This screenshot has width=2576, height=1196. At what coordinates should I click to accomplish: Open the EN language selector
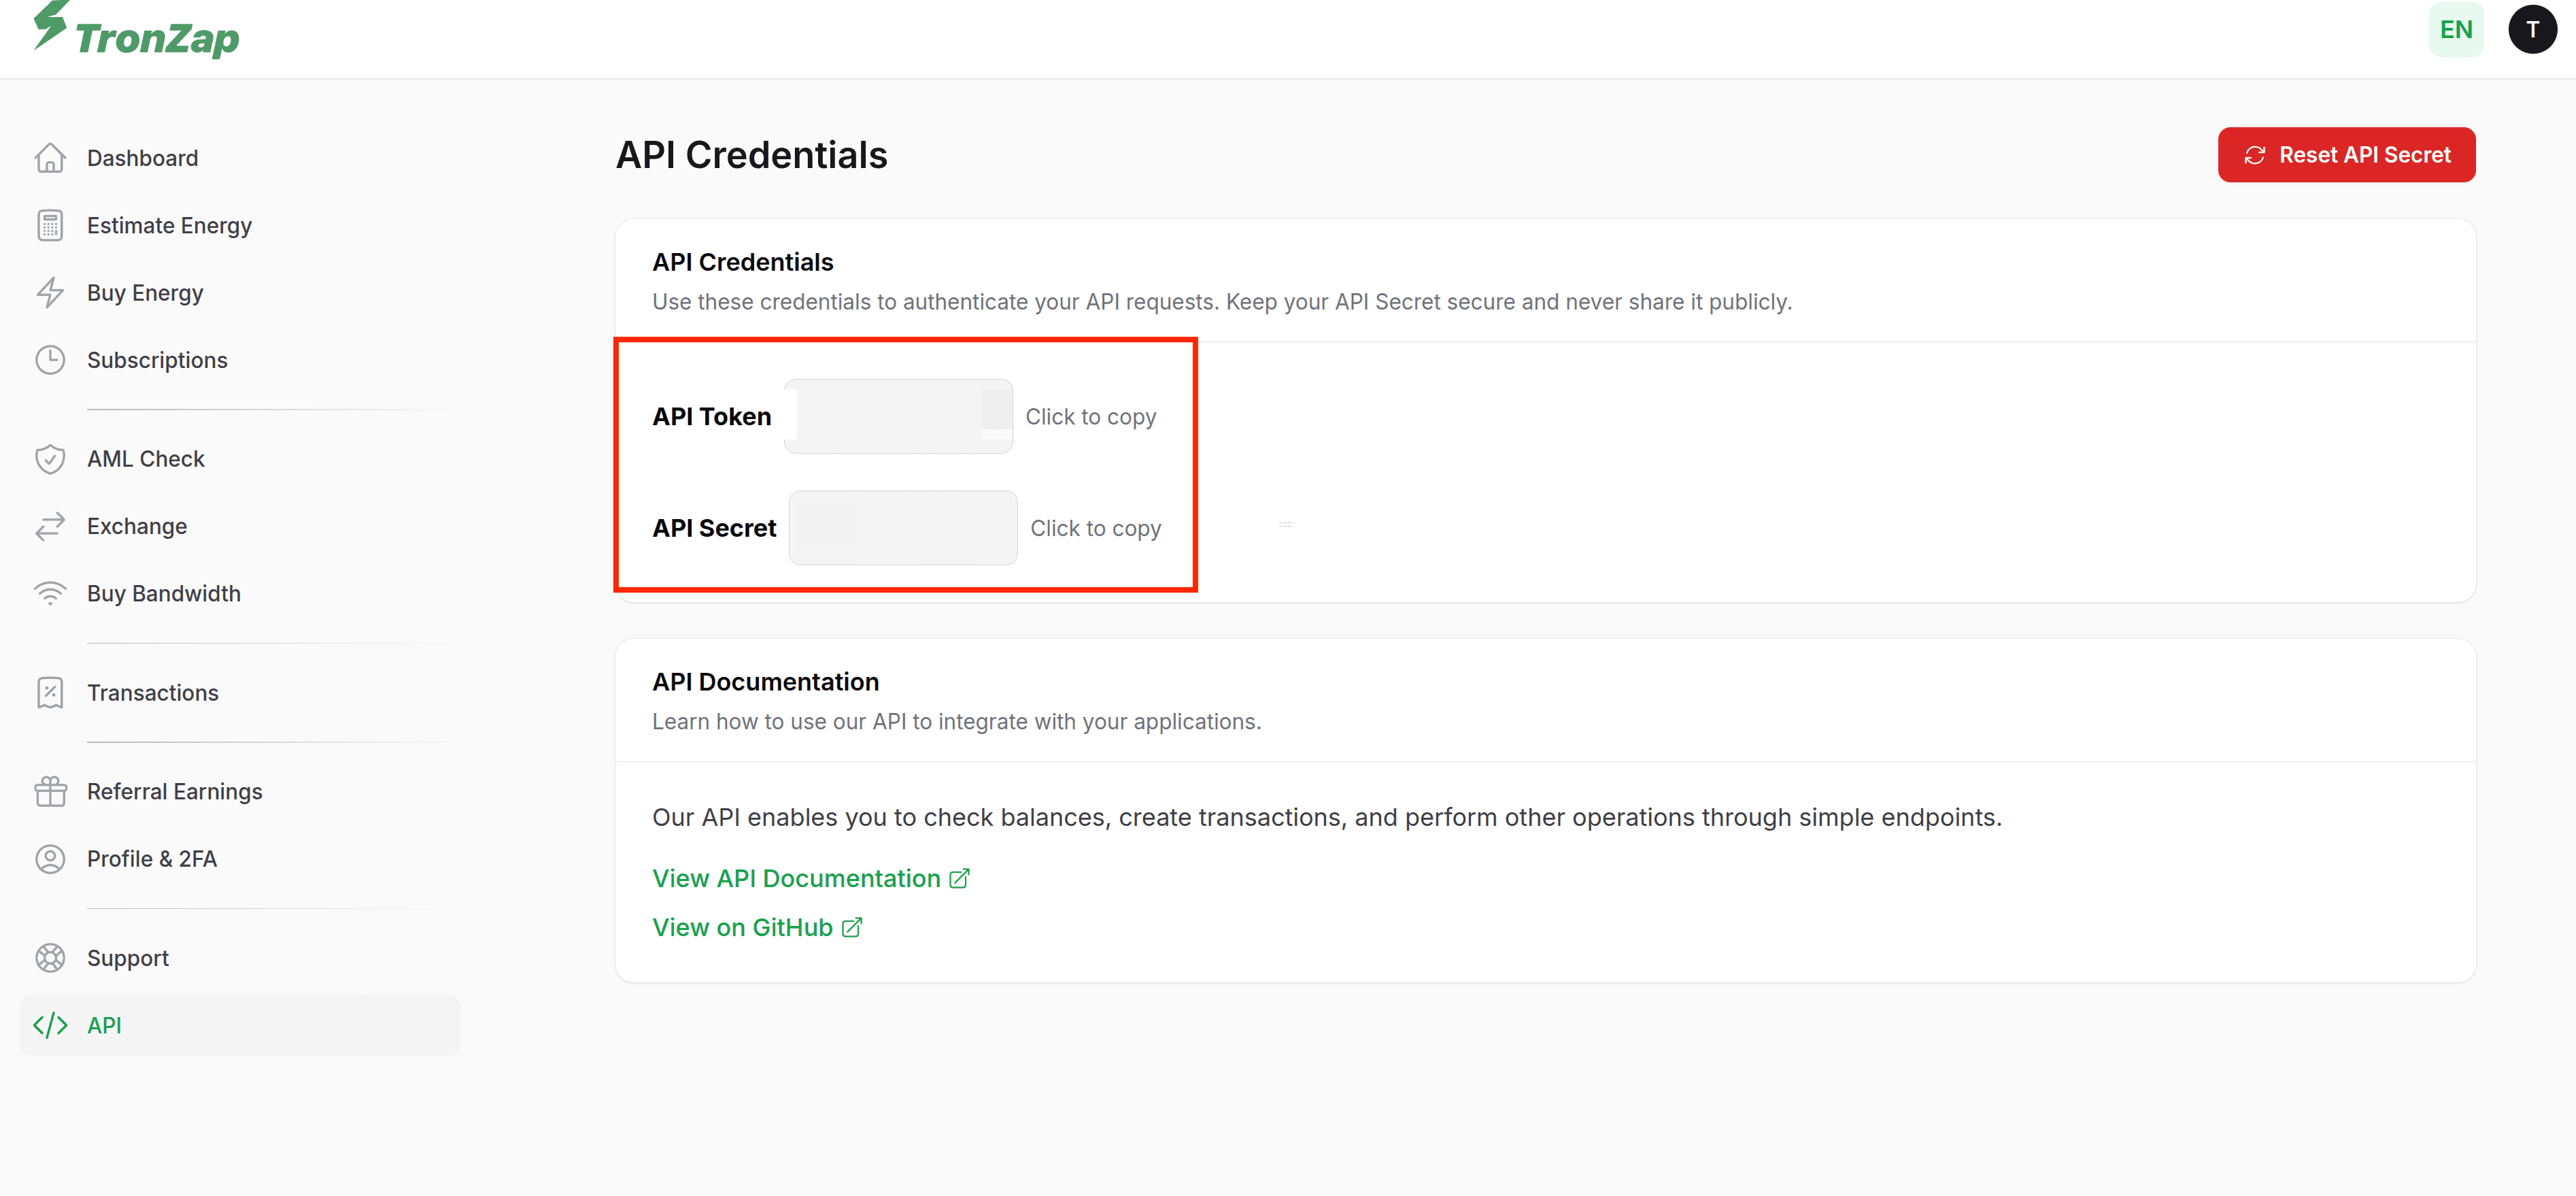tap(2456, 29)
